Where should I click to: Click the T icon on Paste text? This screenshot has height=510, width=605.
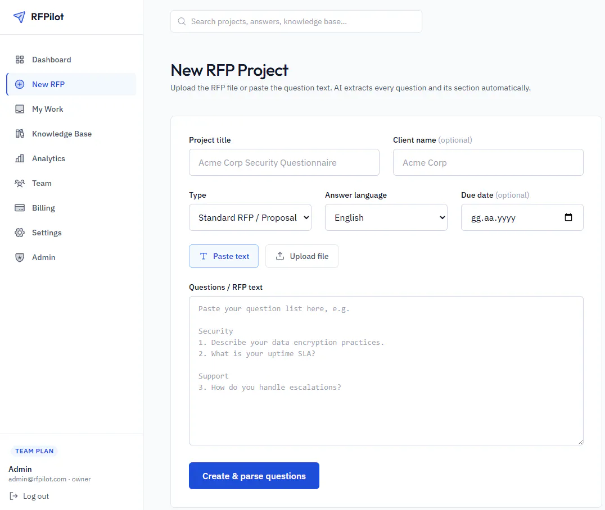[x=204, y=256]
